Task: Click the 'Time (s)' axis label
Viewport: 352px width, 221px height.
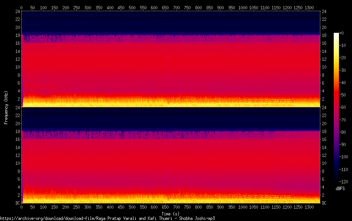Action: pyautogui.click(x=171, y=214)
